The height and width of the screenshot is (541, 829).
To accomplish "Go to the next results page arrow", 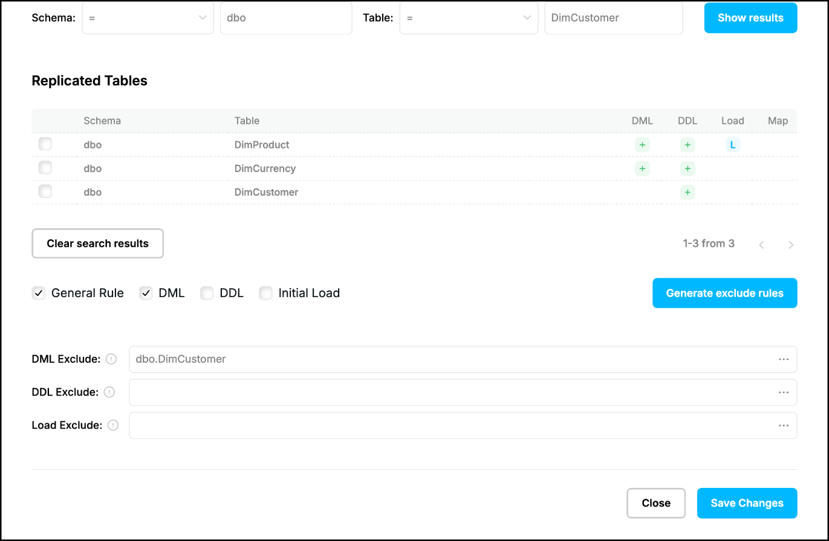I will click(791, 245).
